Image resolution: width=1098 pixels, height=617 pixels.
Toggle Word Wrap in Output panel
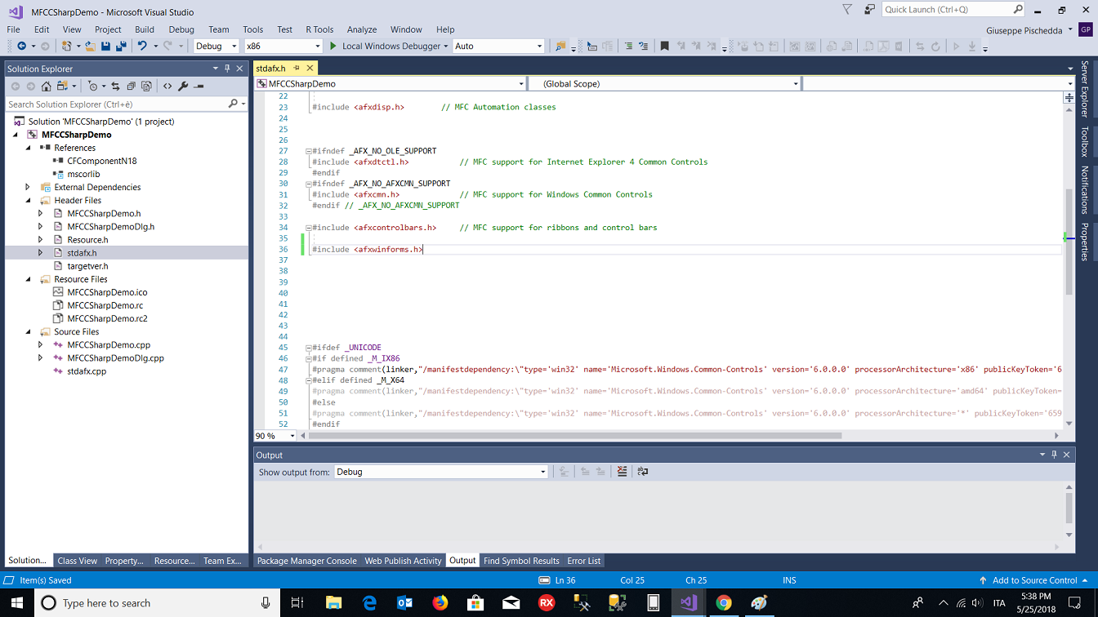pyautogui.click(x=643, y=472)
